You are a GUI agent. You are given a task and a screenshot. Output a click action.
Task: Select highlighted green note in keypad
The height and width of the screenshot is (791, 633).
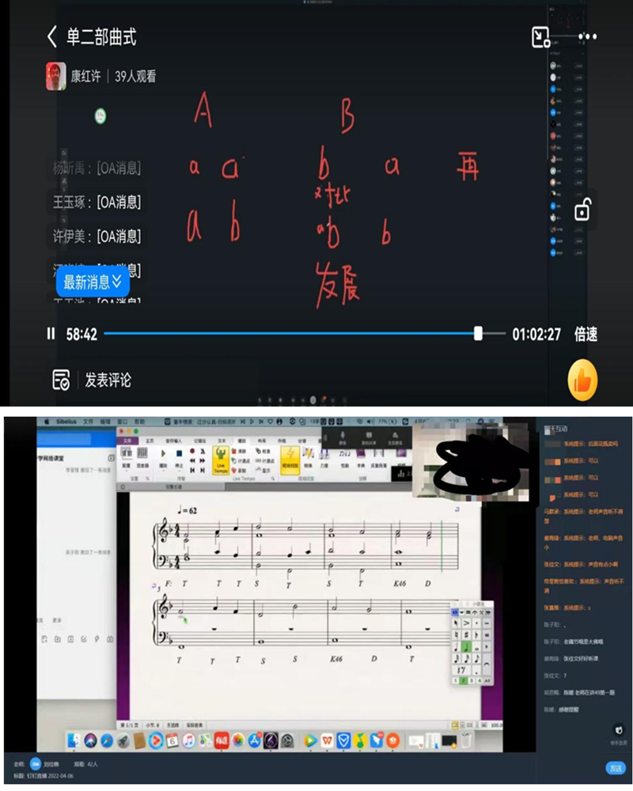[467, 647]
